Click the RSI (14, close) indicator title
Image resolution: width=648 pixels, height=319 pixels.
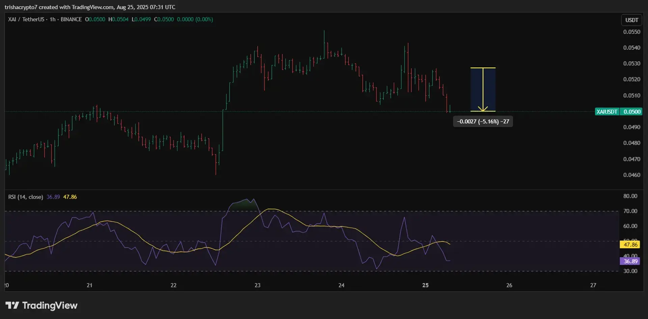coord(26,197)
